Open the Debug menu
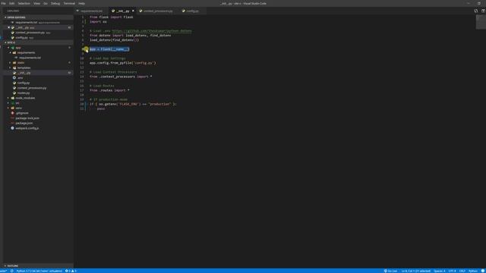The image size is (486, 273). tap(55, 3)
